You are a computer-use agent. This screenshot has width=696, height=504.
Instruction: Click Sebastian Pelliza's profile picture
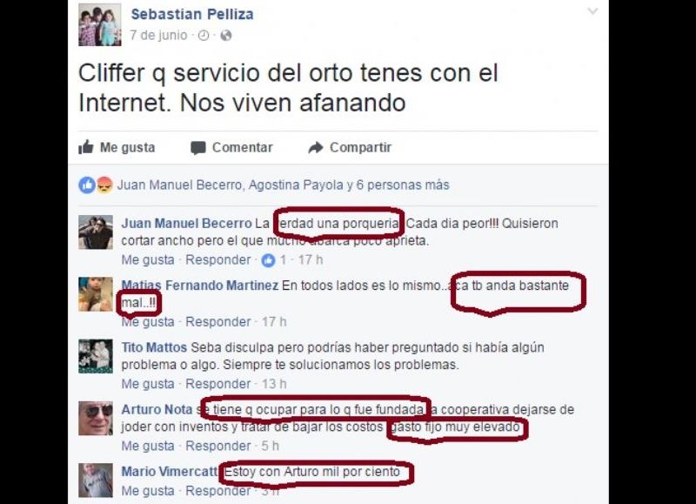point(100,25)
